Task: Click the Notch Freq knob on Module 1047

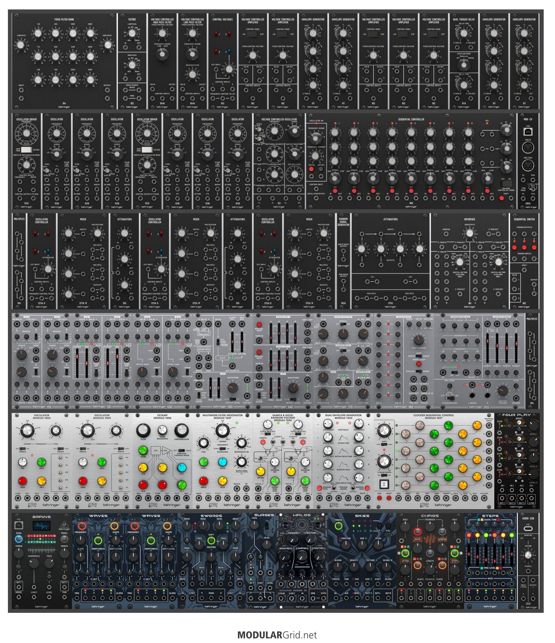Action: (241, 461)
